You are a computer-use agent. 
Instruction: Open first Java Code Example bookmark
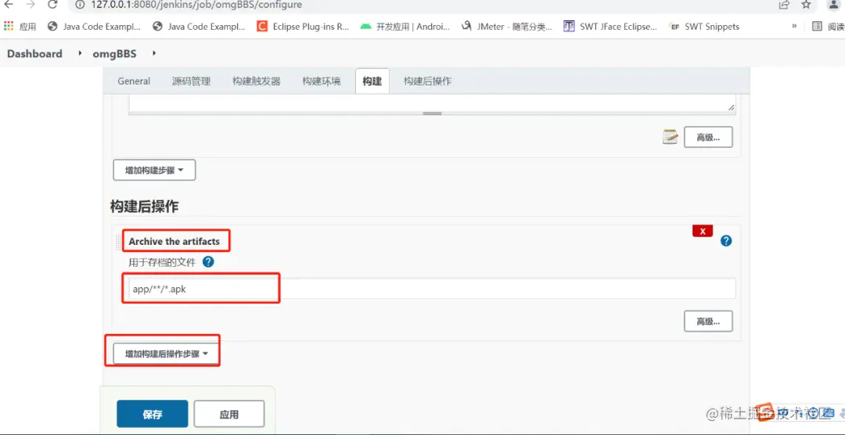95,27
